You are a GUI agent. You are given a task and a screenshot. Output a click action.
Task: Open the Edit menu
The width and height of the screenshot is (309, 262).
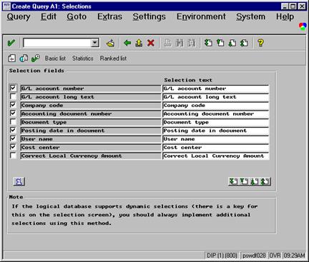pos(49,17)
